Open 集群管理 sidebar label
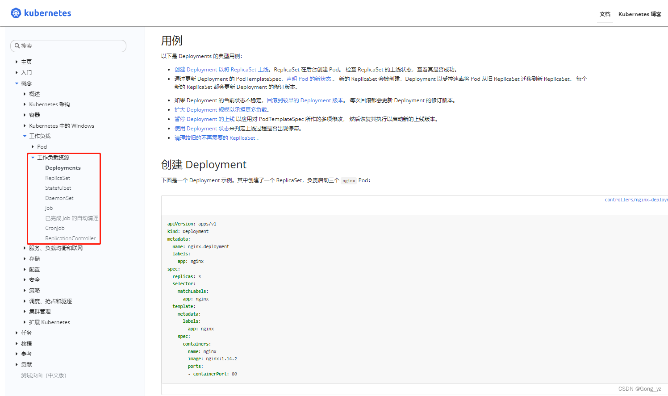The height and width of the screenshot is (396, 668). (40, 312)
